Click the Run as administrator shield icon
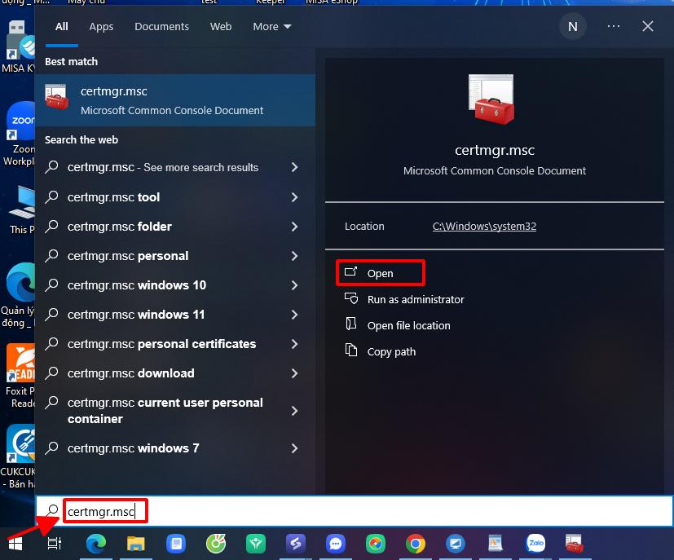Screen dimensions: 674x560 tap(351, 298)
